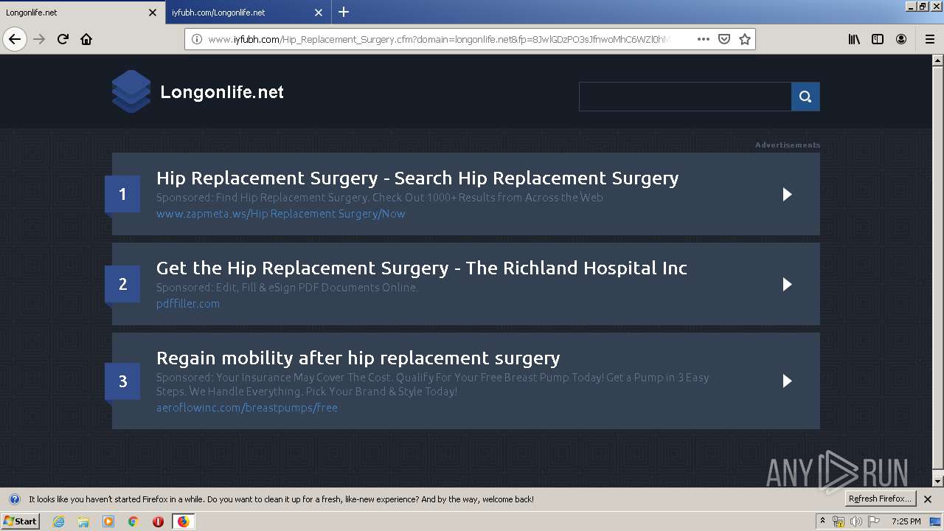Go back with the browser back arrow
The height and width of the screenshot is (531, 944).
pos(15,39)
